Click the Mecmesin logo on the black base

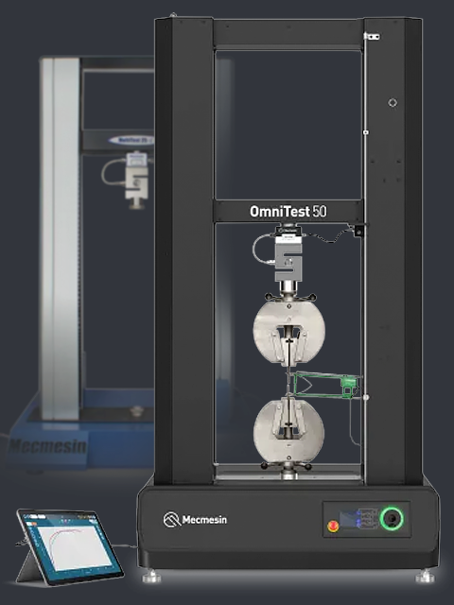[x=195, y=519]
